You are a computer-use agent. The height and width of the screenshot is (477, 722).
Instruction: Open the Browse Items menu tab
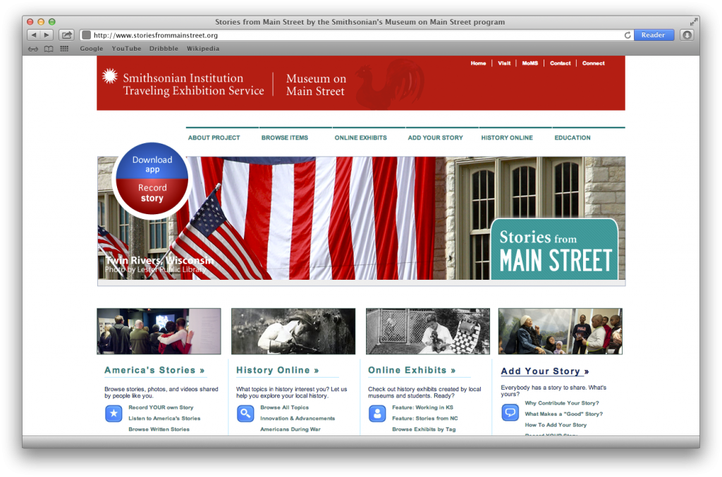click(x=285, y=137)
